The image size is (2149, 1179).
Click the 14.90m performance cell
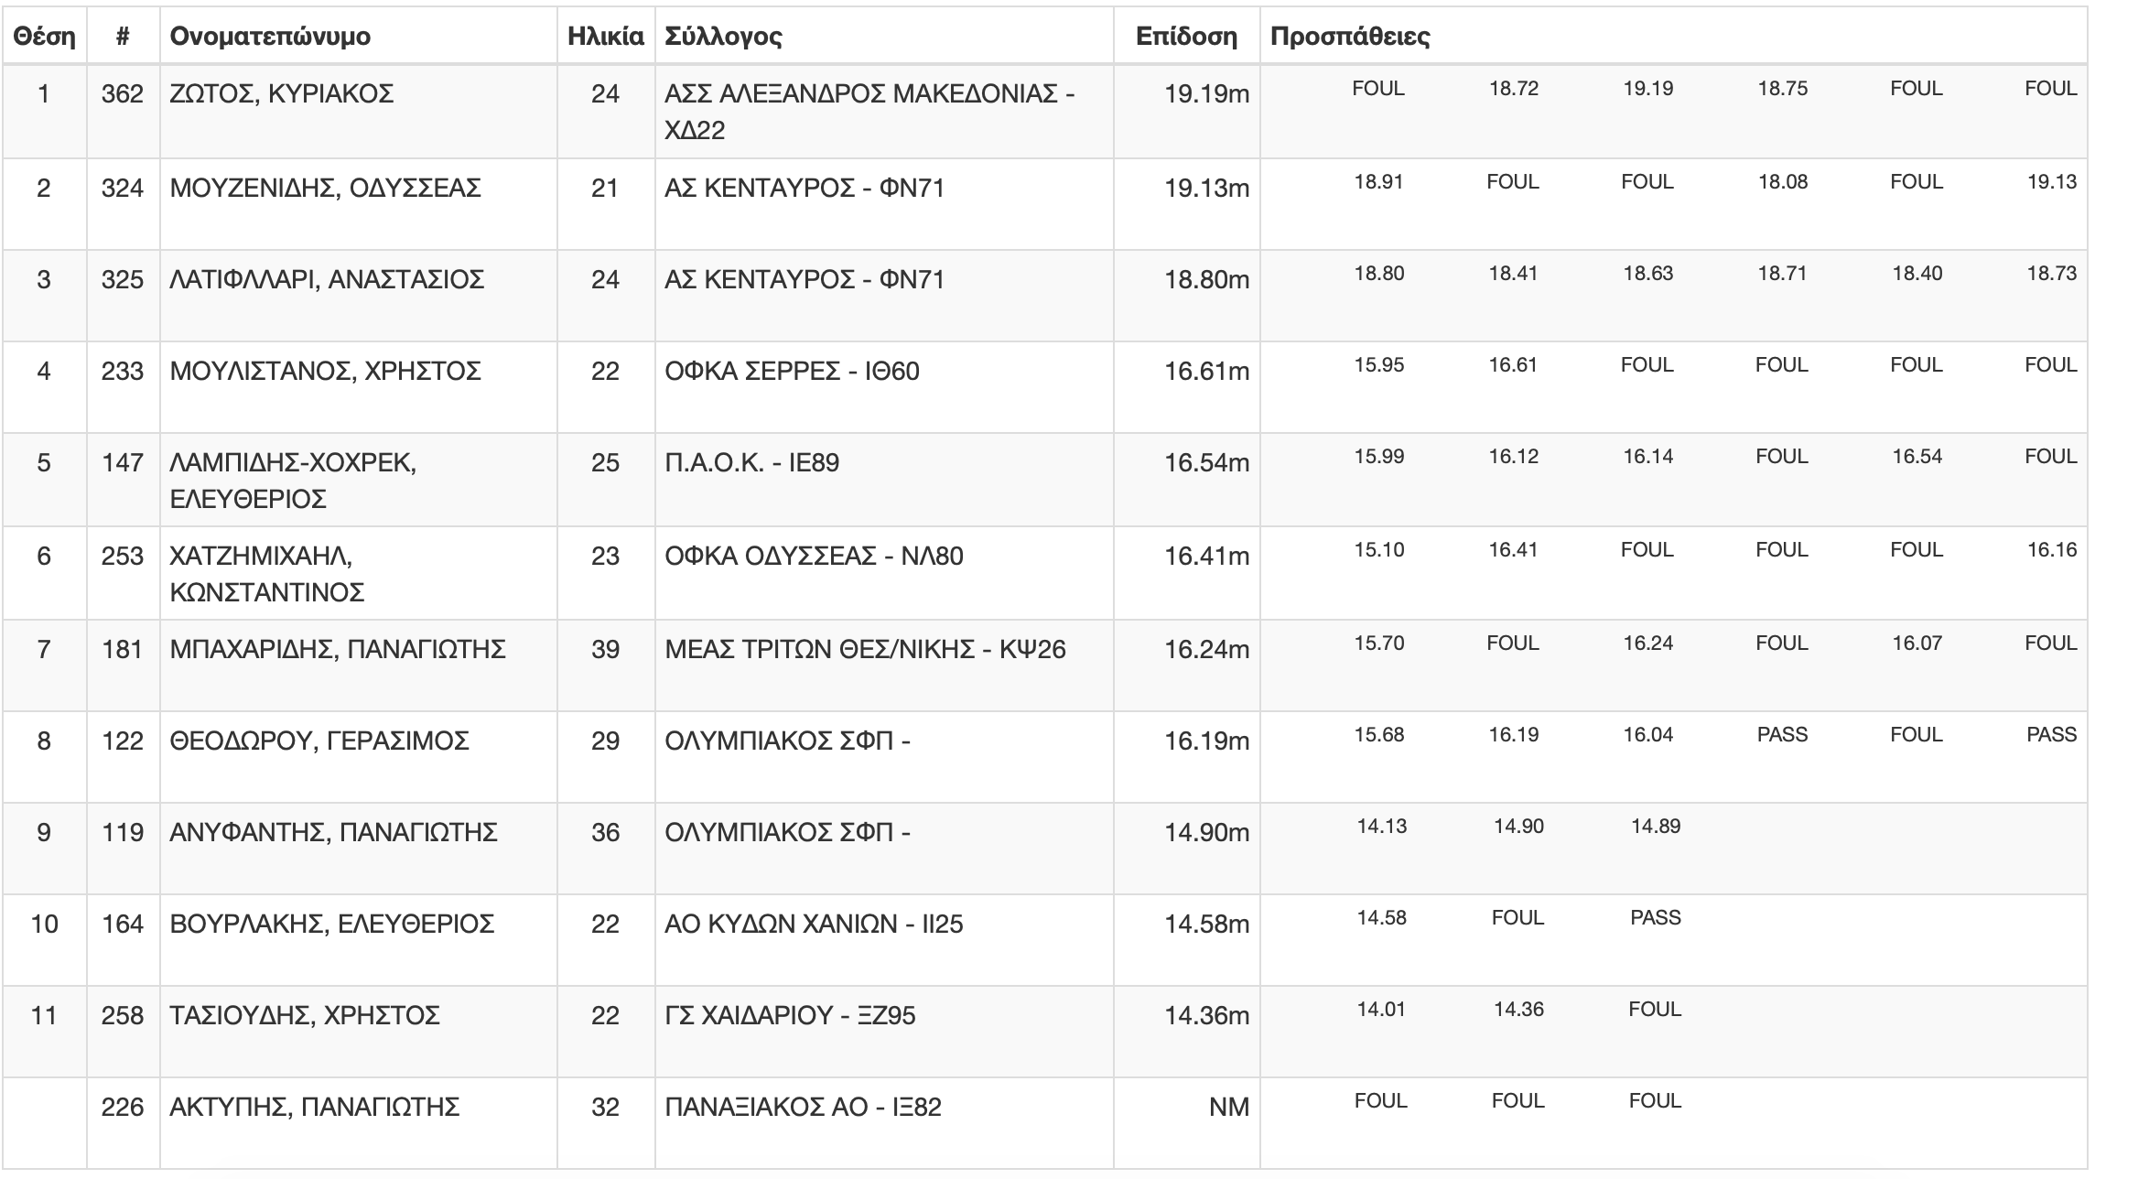tap(1206, 833)
